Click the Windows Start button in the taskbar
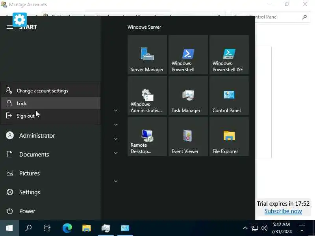This screenshot has width=315, height=236. [9, 228]
